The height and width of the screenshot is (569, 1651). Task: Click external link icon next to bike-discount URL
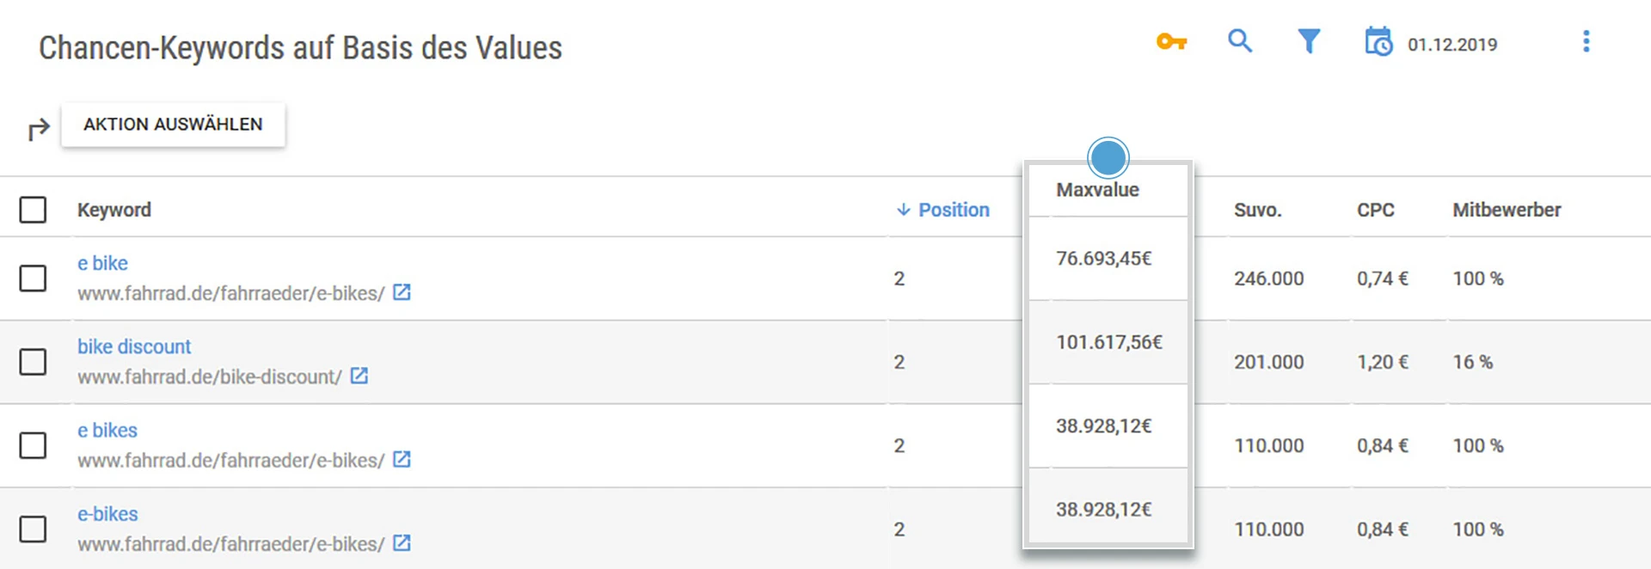click(x=360, y=376)
